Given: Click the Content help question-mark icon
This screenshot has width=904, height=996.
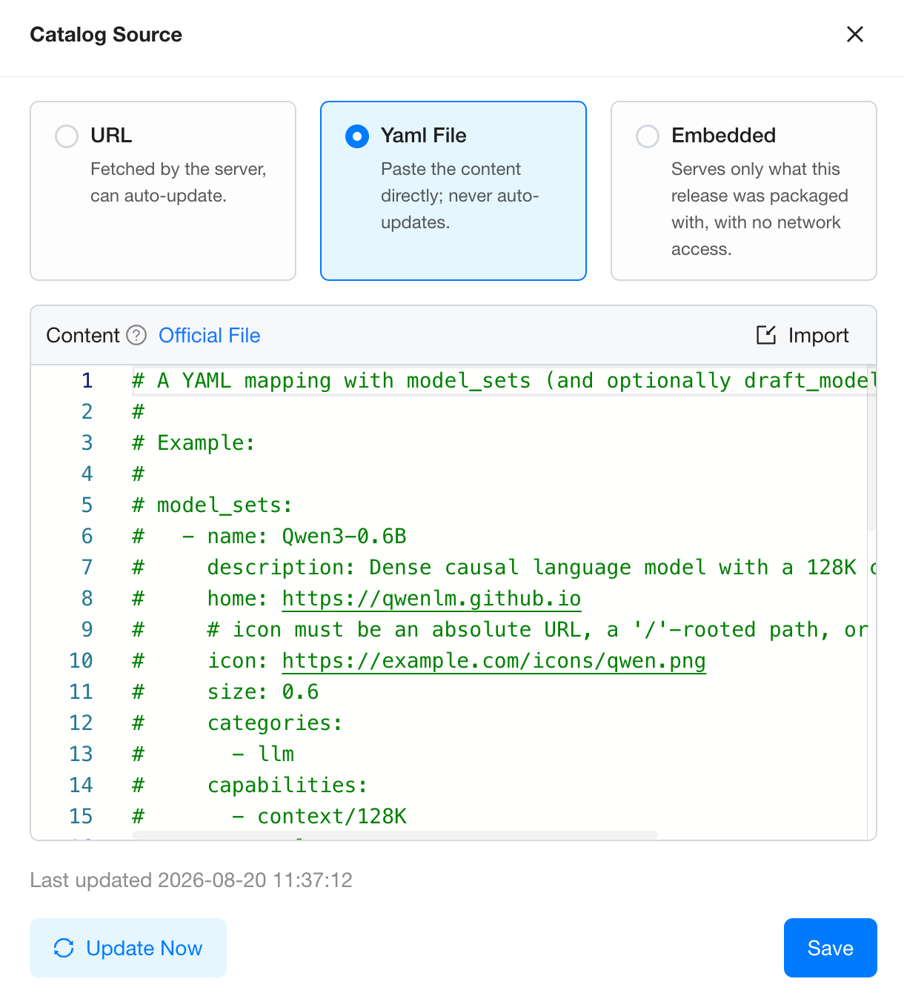Looking at the screenshot, I should pyautogui.click(x=136, y=336).
